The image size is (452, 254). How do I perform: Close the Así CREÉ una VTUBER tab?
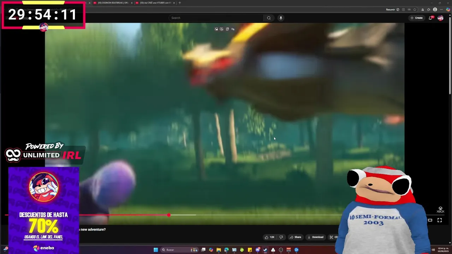tap(174, 3)
